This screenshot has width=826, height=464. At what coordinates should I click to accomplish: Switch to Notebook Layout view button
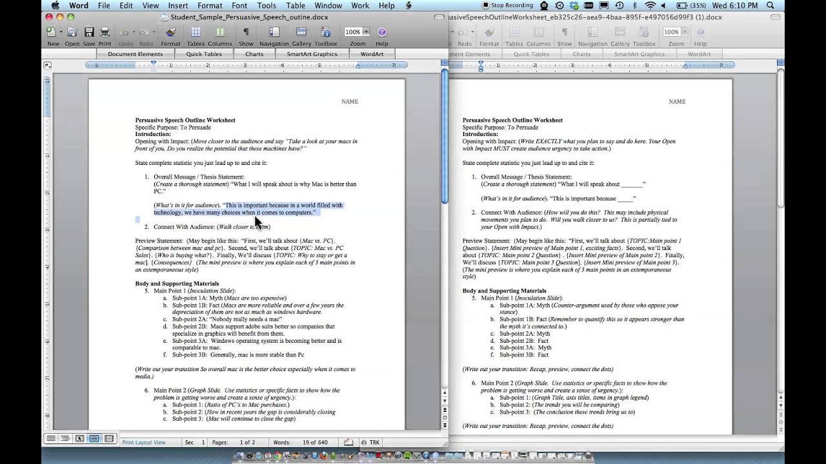109,439
